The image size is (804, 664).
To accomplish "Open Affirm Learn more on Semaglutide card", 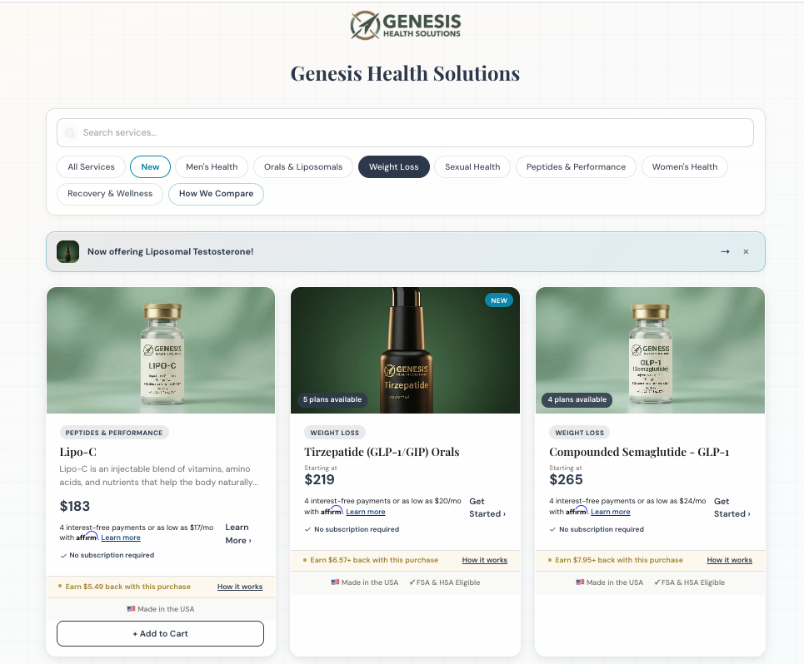I will point(610,512).
